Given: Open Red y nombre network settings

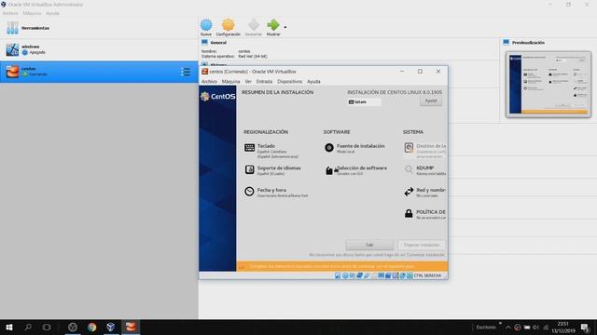Looking at the screenshot, I should click(x=424, y=193).
